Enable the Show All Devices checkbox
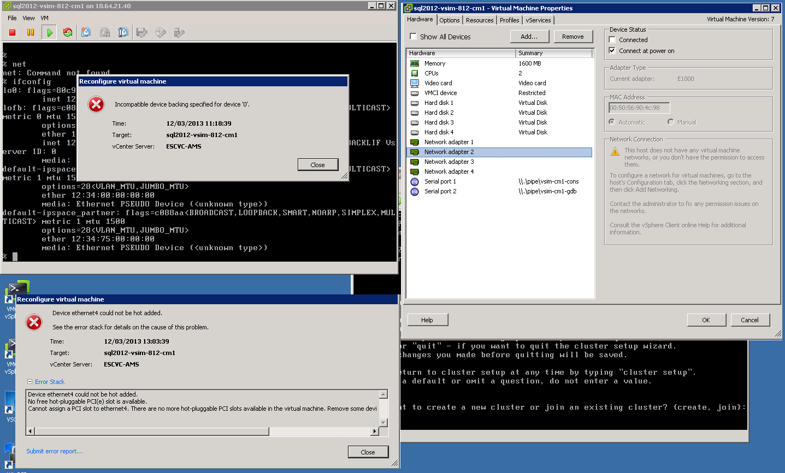 click(x=414, y=37)
